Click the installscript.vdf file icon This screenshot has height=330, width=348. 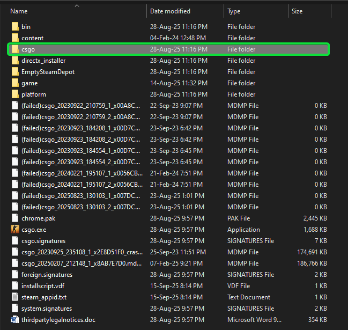click(x=15, y=285)
